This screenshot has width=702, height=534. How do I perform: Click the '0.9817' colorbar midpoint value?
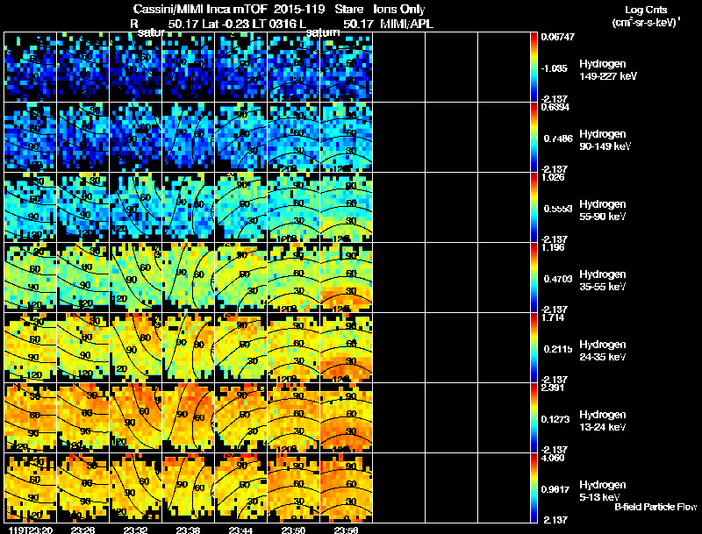pyautogui.click(x=555, y=489)
